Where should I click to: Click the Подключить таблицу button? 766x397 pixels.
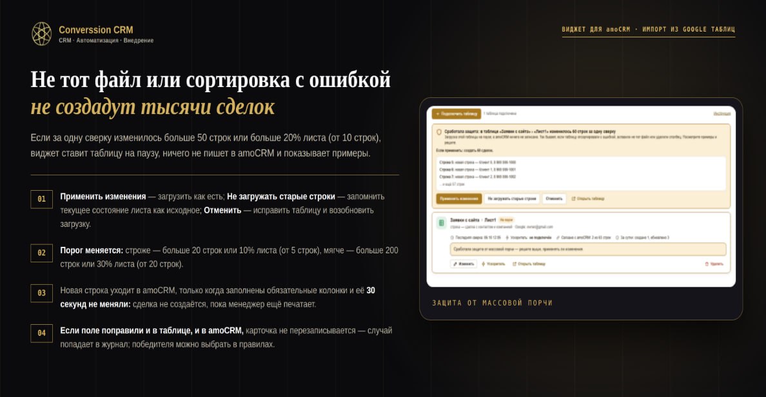pos(457,114)
